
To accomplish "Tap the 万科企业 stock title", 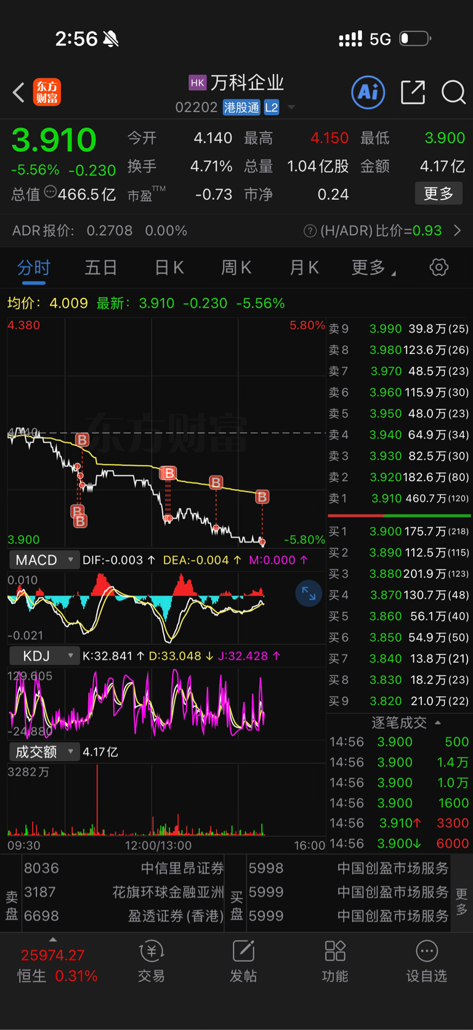I will click(247, 83).
